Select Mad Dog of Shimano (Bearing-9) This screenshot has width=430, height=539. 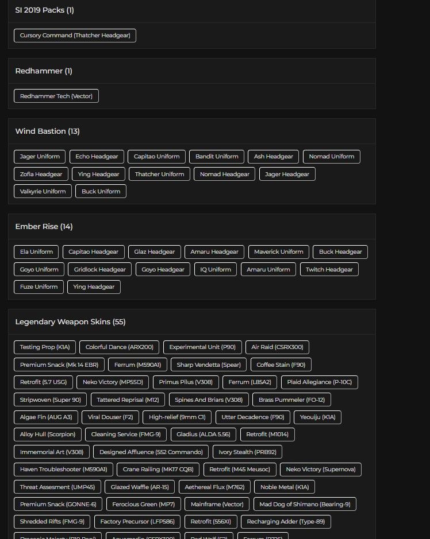pyautogui.click(x=305, y=505)
